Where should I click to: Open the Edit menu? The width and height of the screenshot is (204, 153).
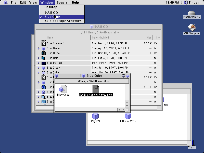[23, 3]
